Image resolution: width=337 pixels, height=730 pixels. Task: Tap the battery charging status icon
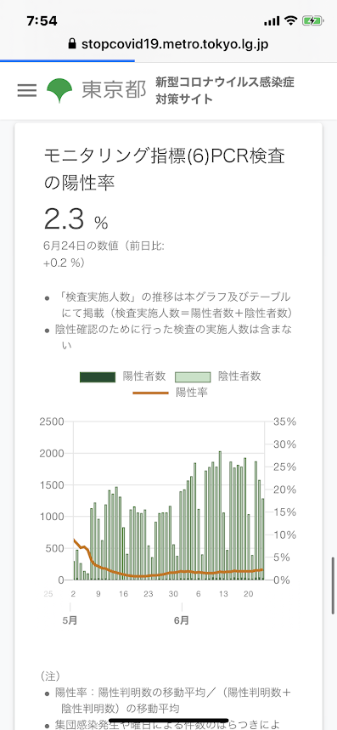(310, 20)
